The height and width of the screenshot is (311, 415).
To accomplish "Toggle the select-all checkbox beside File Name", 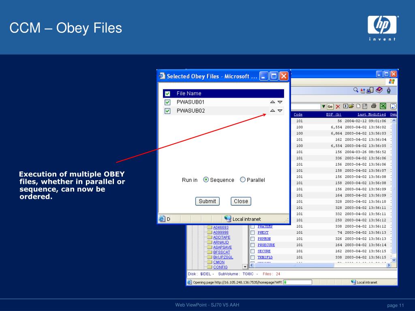I will click(x=167, y=94).
